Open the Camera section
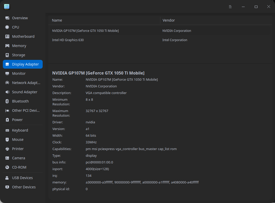The height and width of the screenshot is (203, 275). (23, 158)
